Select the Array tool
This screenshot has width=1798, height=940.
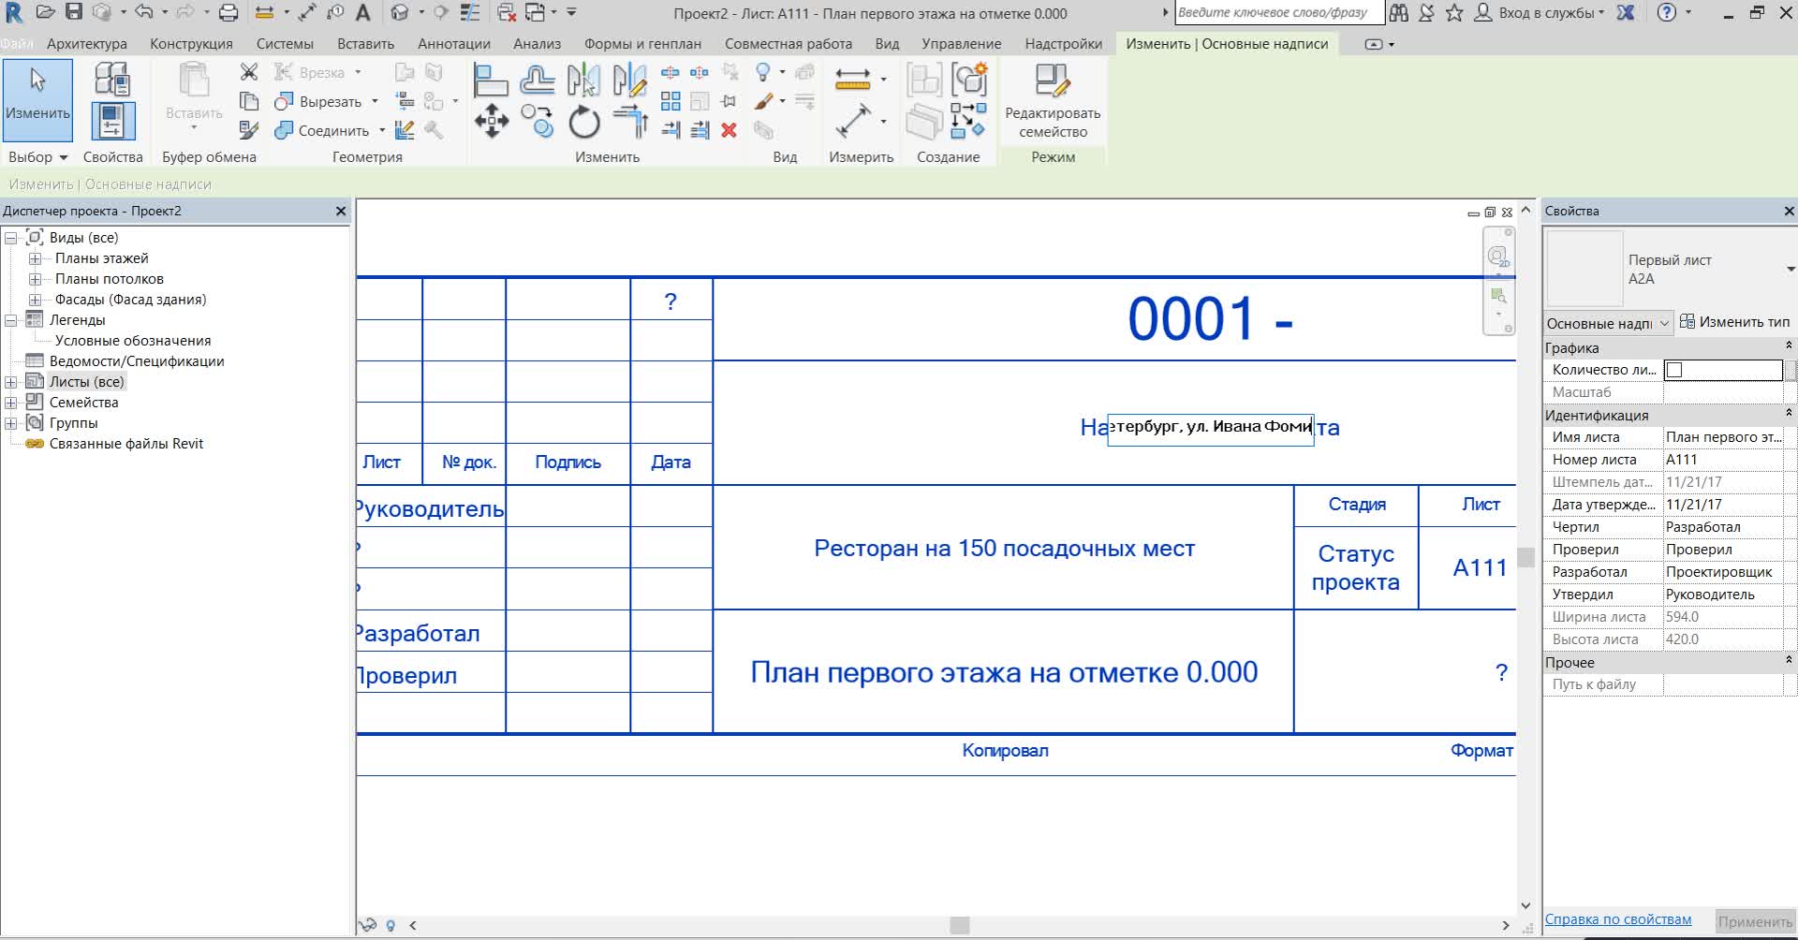[x=671, y=101]
